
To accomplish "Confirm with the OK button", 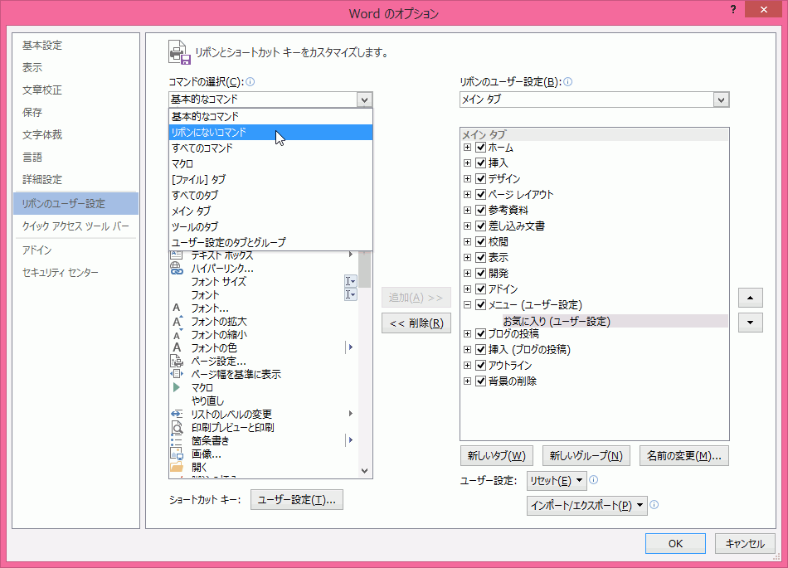I will [675, 543].
